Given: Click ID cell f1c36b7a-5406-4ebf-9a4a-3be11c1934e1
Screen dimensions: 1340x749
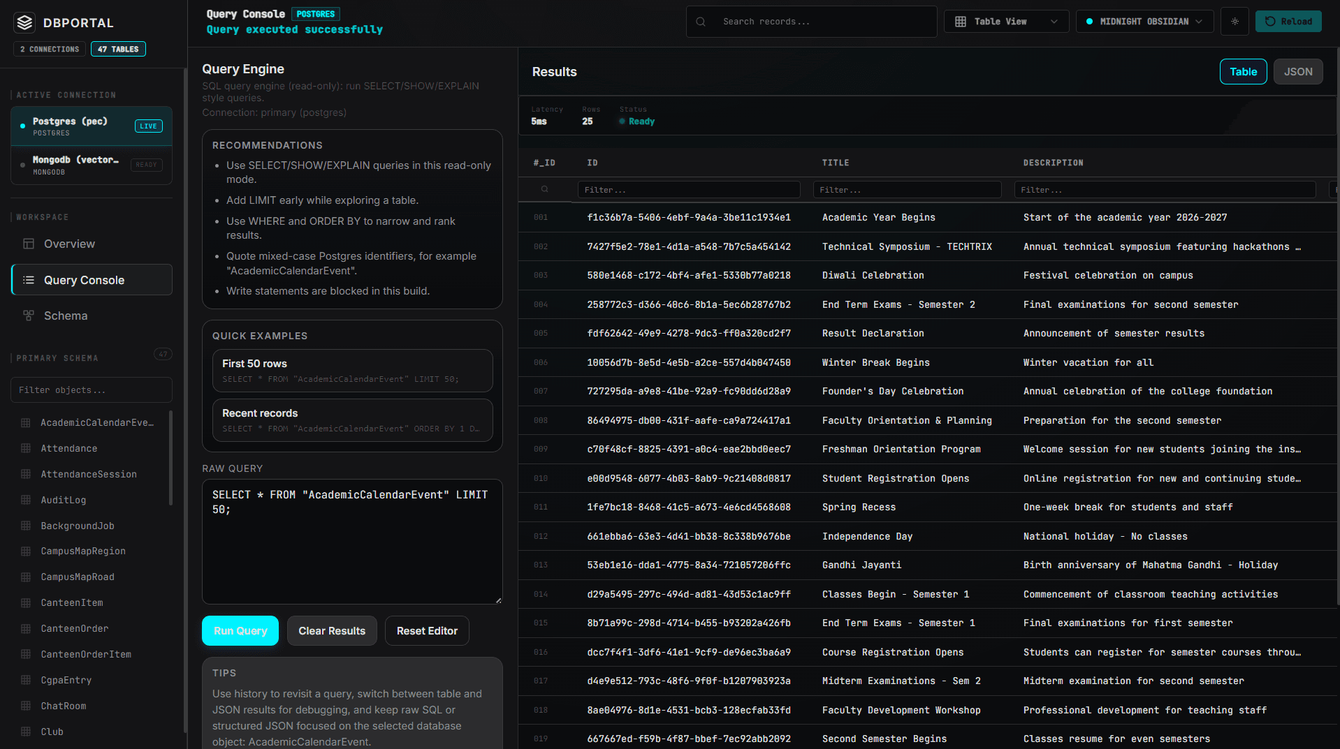Looking at the screenshot, I should [689, 217].
